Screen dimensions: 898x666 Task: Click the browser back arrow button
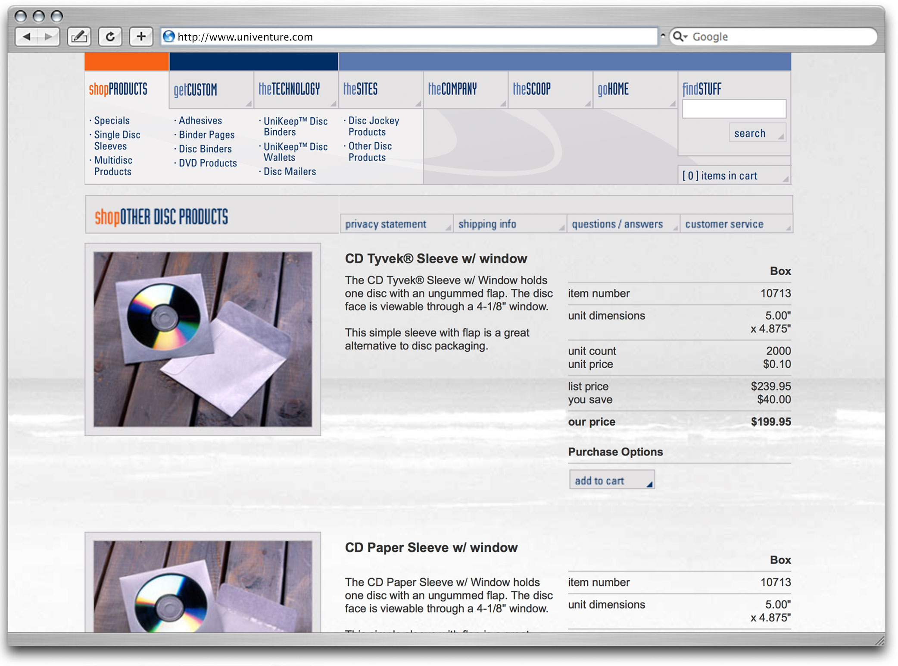(x=27, y=37)
